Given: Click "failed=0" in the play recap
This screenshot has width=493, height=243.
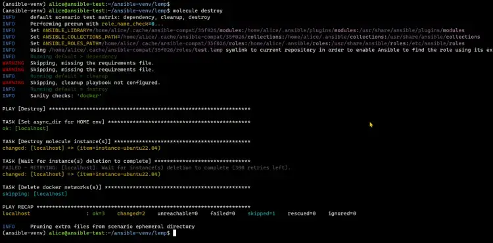Looking at the screenshot, I should [223, 213].
